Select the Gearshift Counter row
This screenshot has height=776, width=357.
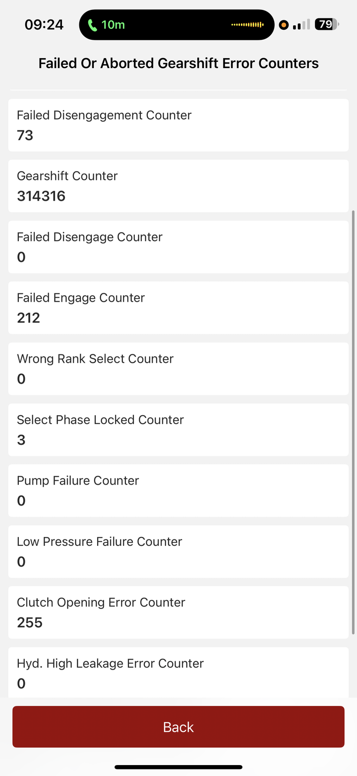pos(178,186)
